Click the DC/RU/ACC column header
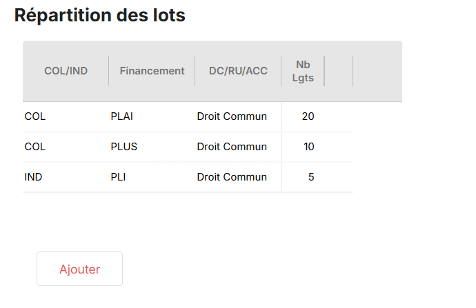The height and width of the screenshot is (308, 476). [238, 71]
